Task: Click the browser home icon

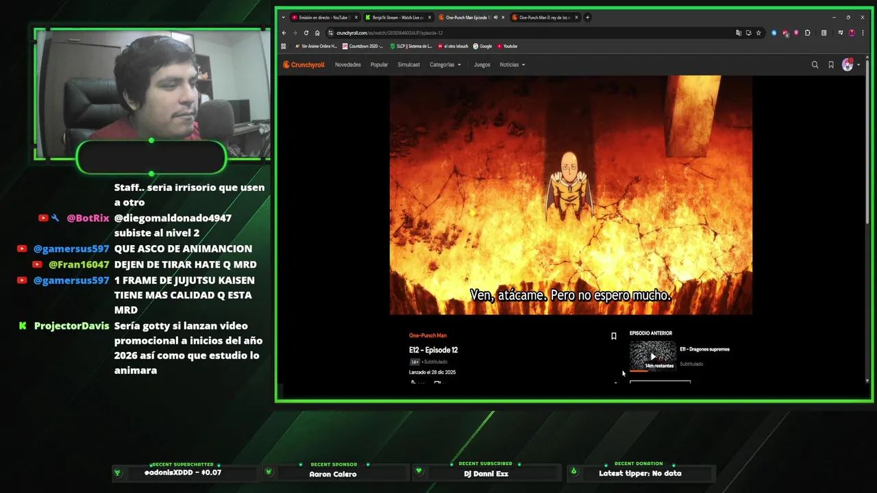Action: [x=317, y=33]
